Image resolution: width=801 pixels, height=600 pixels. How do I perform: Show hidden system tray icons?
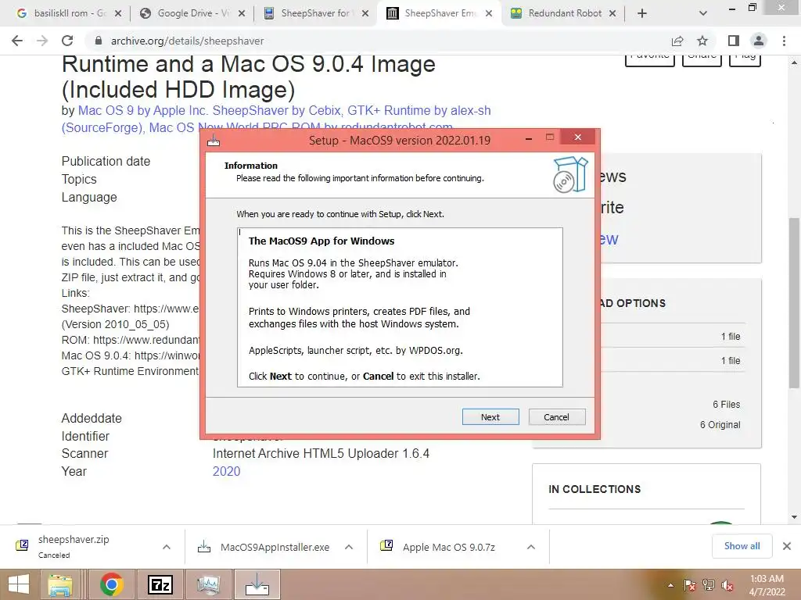pos(670,585)
